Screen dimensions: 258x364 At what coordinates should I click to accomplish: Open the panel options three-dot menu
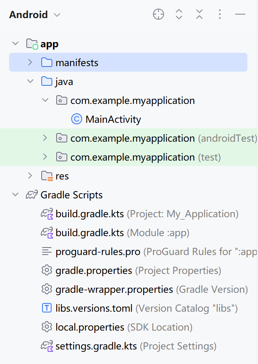click(220, 15)
